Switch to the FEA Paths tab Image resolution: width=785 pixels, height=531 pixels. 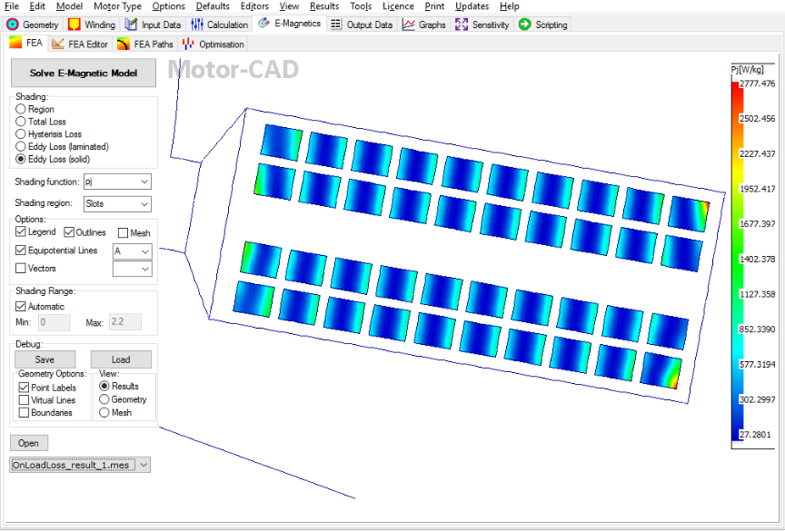pos(145,44)
